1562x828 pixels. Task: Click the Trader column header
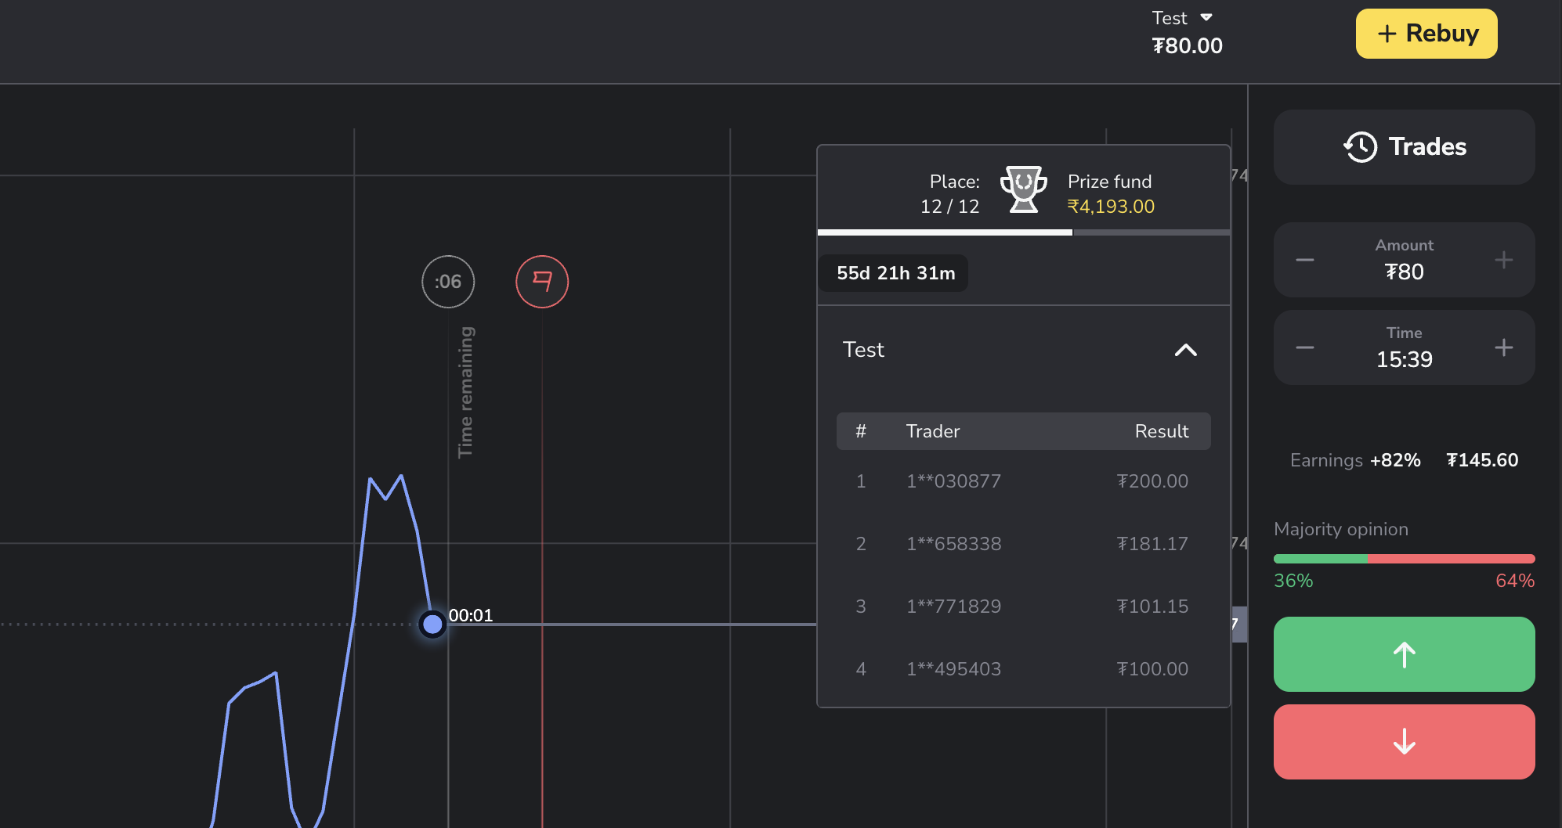click(932, 431)
